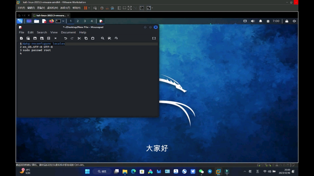Open the Document menu in Mousepad

68,32
